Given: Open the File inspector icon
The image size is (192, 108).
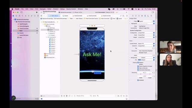Looking at the screenshot, I should click(133, 16).
